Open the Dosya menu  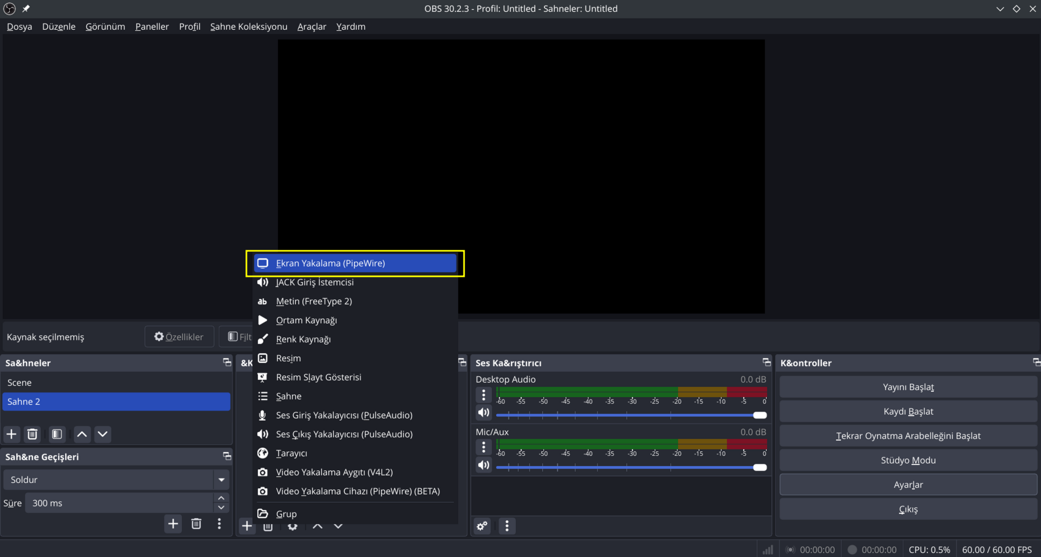click(20, 27)
